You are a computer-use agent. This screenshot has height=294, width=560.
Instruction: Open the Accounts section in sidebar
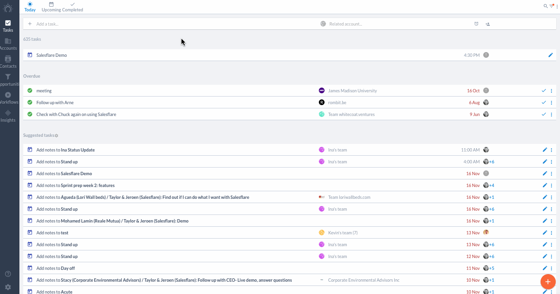tap(8, 44)
